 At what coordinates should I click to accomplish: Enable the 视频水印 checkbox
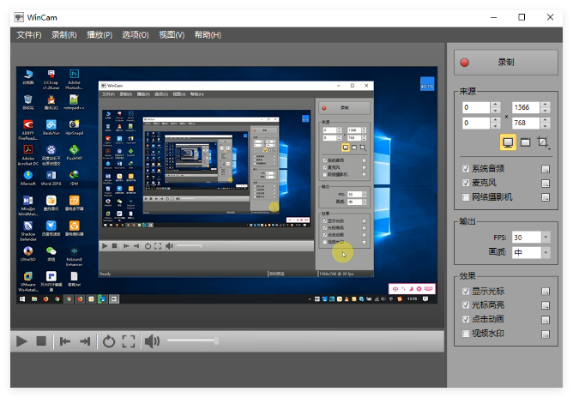pos(466,334)
